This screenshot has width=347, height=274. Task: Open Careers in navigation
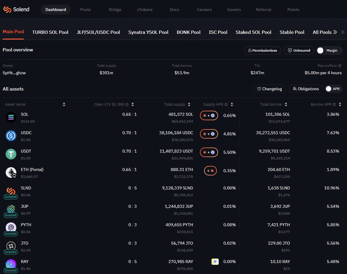click(204, 9)
